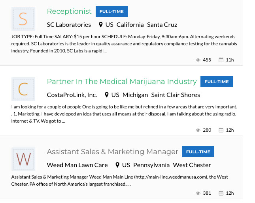Click the eye views icon showing 455
This screenshot has width=255, height=203.
point(198,60)
